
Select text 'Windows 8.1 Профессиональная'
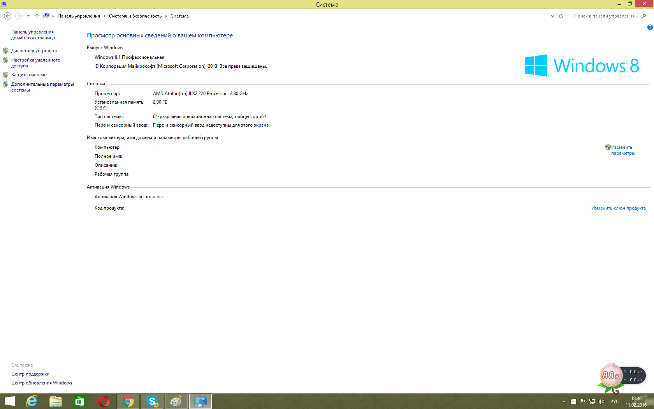click(129, 57)
